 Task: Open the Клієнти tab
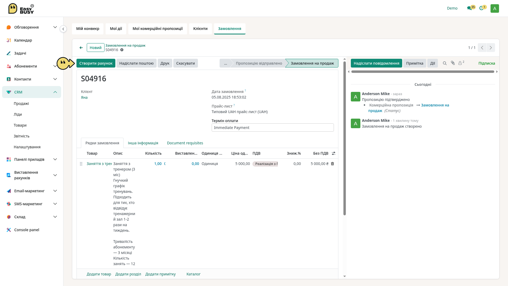(200, 29)
